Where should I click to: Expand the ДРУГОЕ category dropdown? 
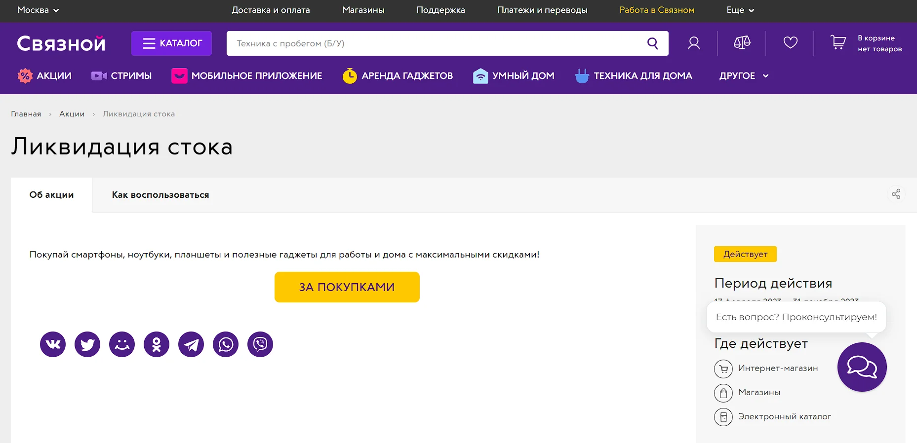coord(743,76)
